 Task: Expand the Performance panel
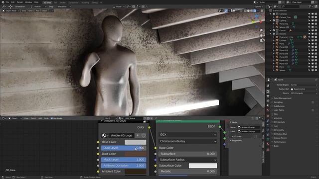coord(279,142)
